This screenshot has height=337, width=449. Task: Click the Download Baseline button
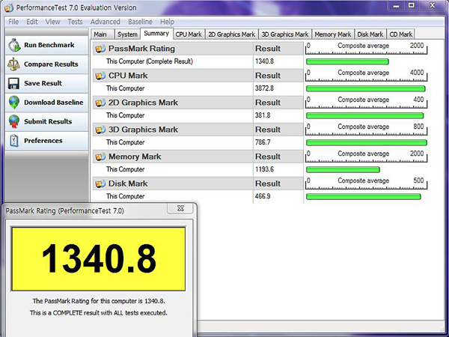[47, 103]
